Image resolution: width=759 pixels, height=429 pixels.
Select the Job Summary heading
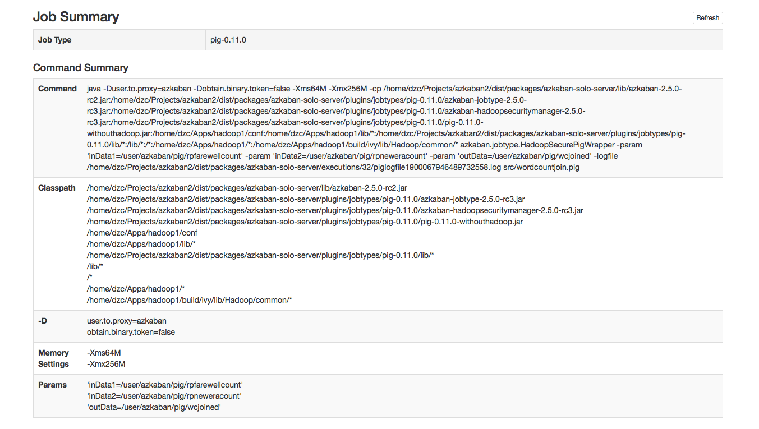pos(76,17)
